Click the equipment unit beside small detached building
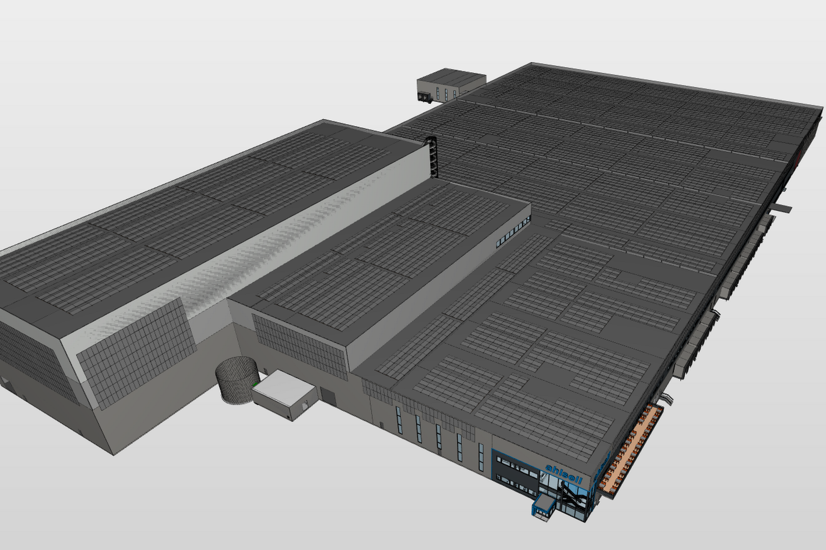Viewport: 826px width, 550px height. pyautogui.click(x=424, y=96)
